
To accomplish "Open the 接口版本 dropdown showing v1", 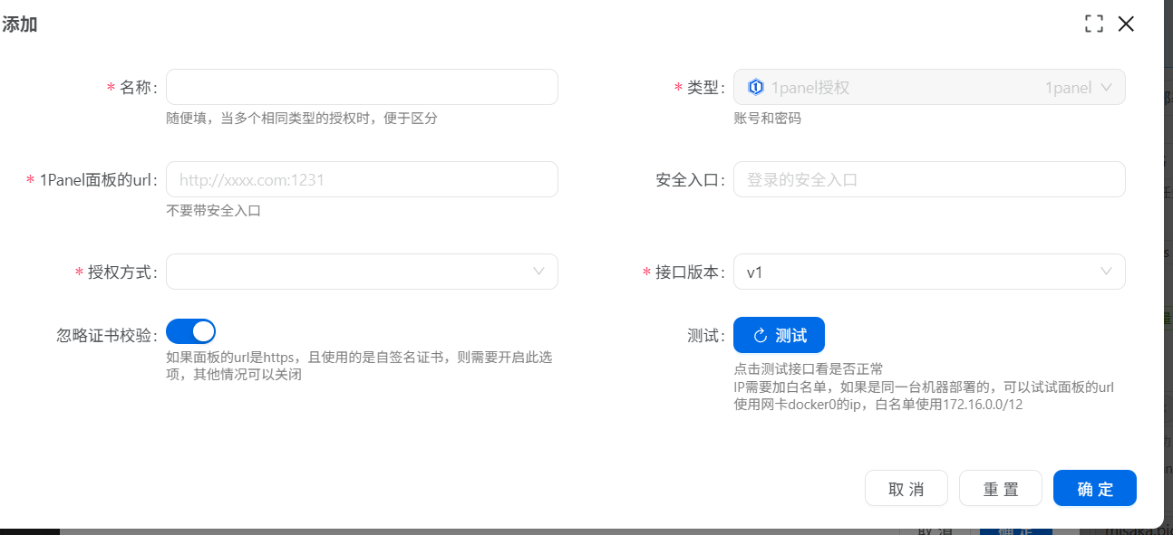I will [x=929, y=272].
